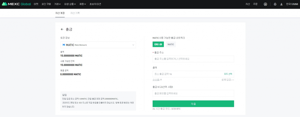
Task: Switch to the 자산 기록 tab
Action: 75,13
